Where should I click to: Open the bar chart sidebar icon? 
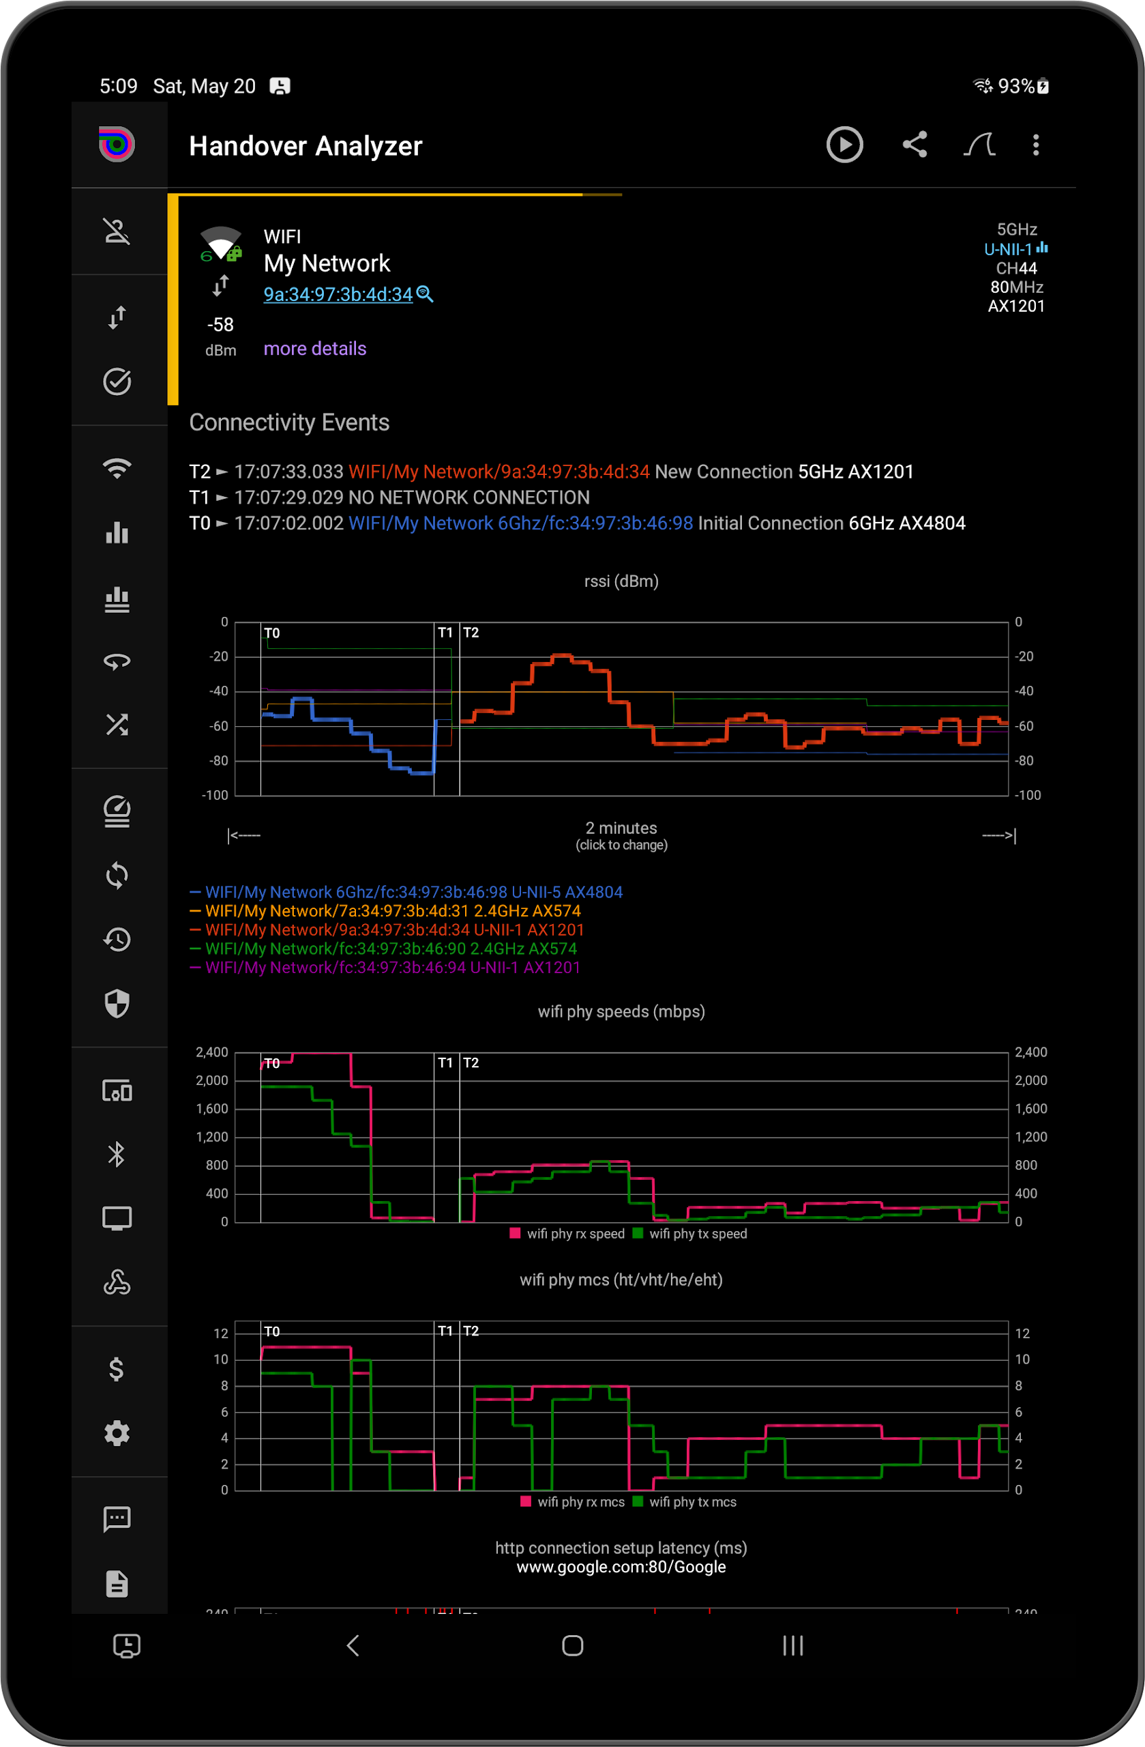coord(117,533)
